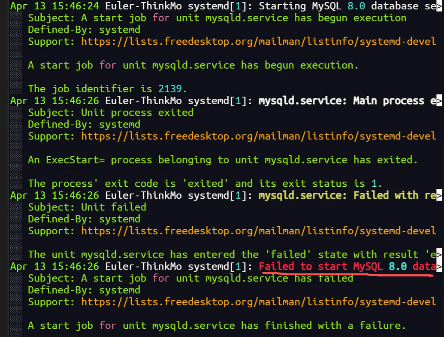Click the bold 'mysqld.service: Main process' message
Screen dimensions: 444x337
coord(347,101)
